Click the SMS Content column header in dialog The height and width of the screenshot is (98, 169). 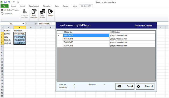pyautogui.click(x=132, y=32)
